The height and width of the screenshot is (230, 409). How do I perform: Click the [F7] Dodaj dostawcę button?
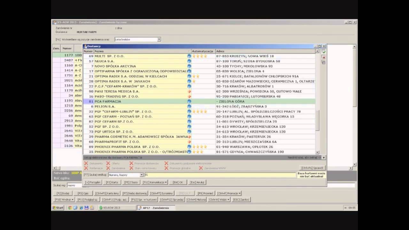point(134,193)
